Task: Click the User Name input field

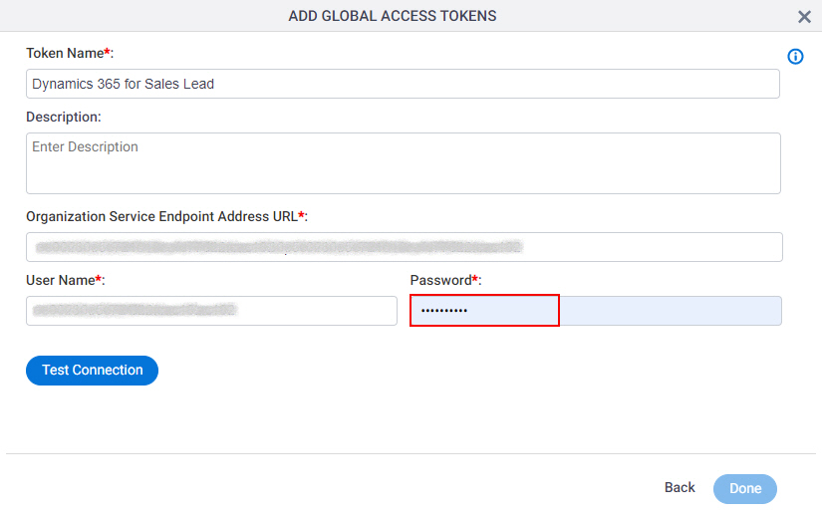Action: tap(211, 311)
